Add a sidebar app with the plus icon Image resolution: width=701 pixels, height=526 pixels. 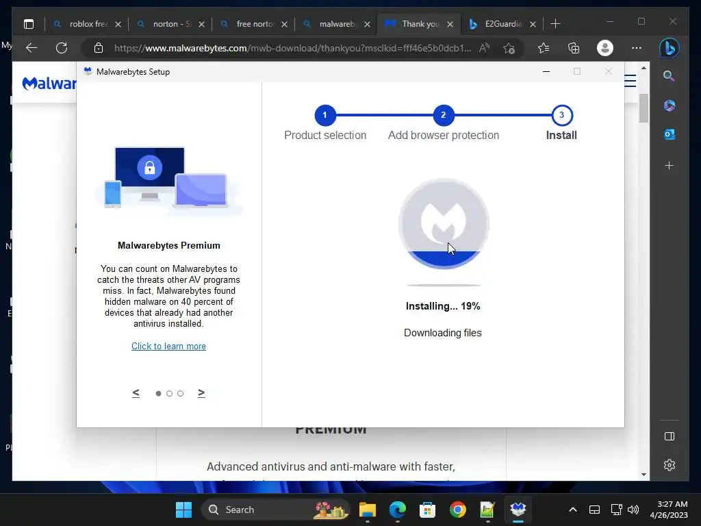(670, 166)
